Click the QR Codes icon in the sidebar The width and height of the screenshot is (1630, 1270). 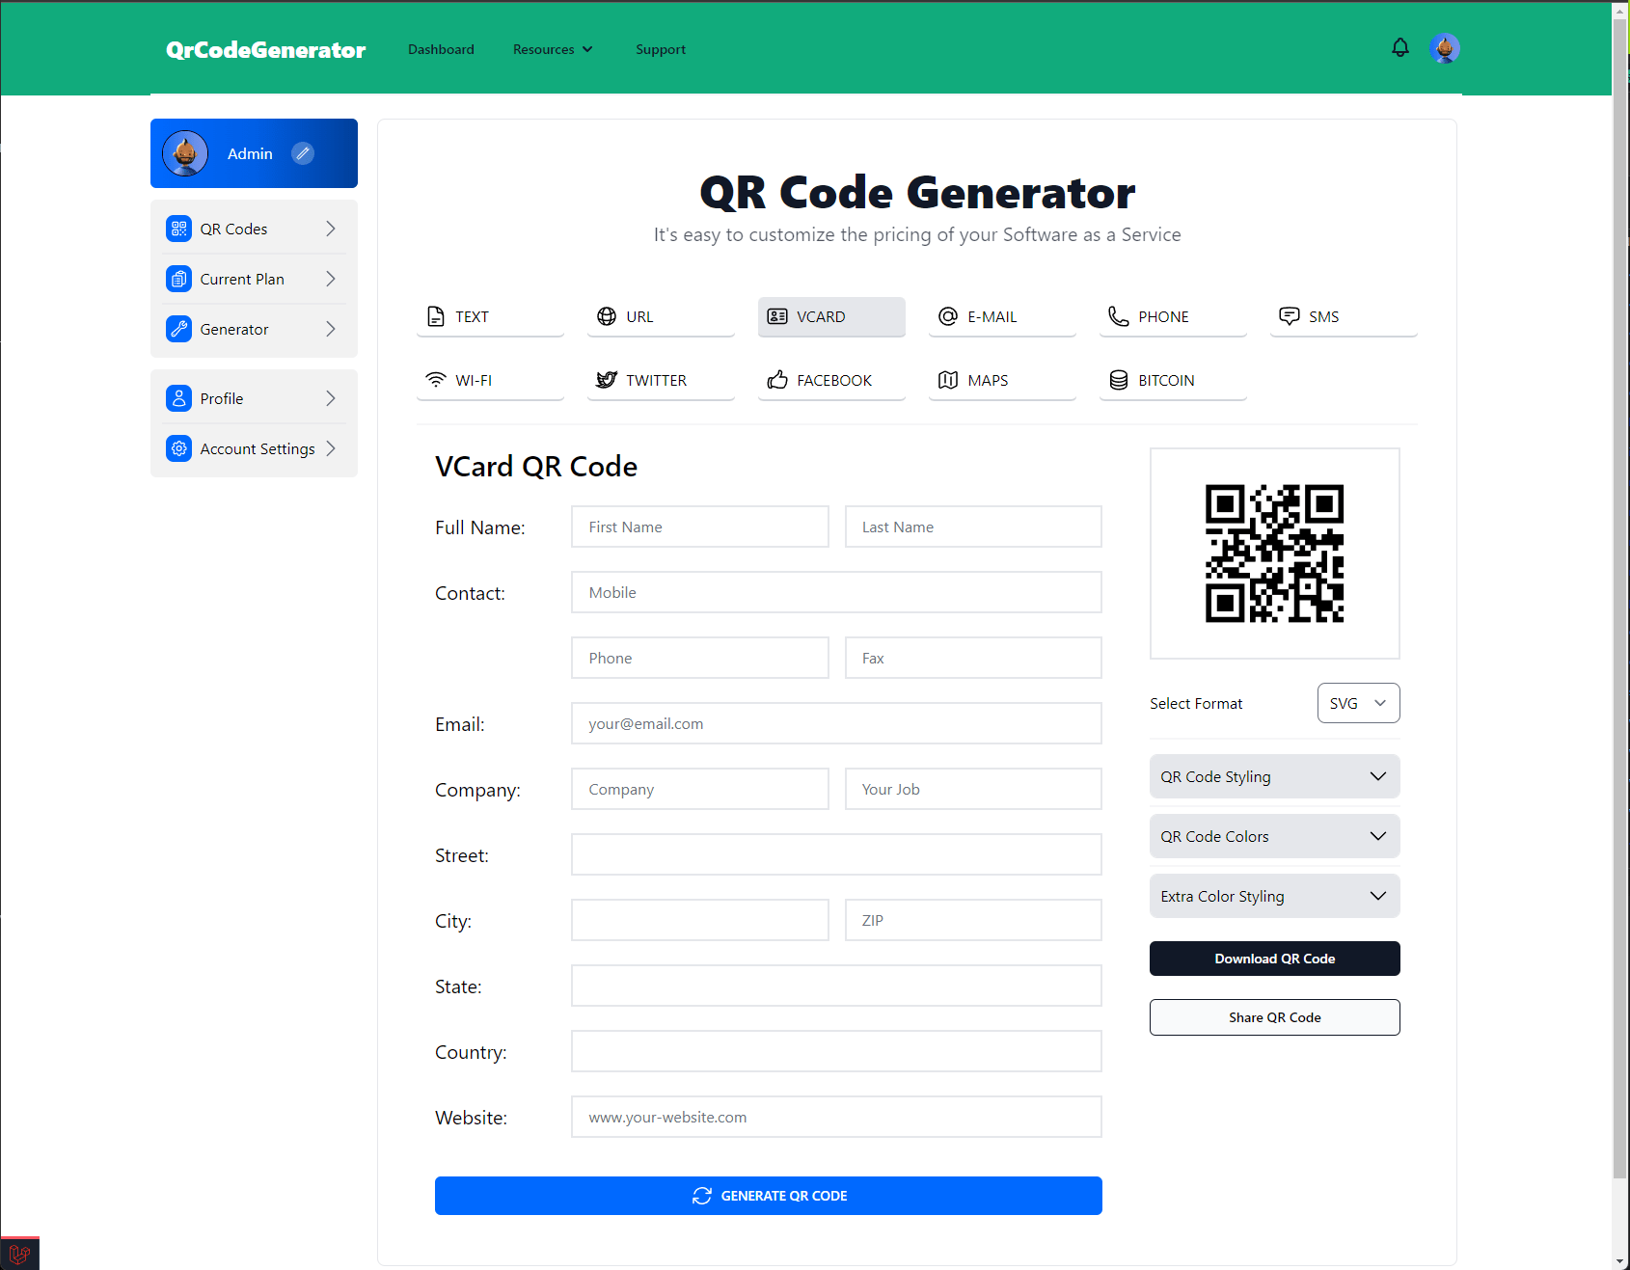pos(178,229)
